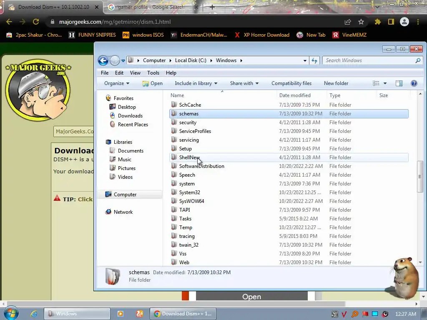This screenshot has width=427, height=320.
Task: Open windows ISOS bookmark
Action: coord(143,35)
